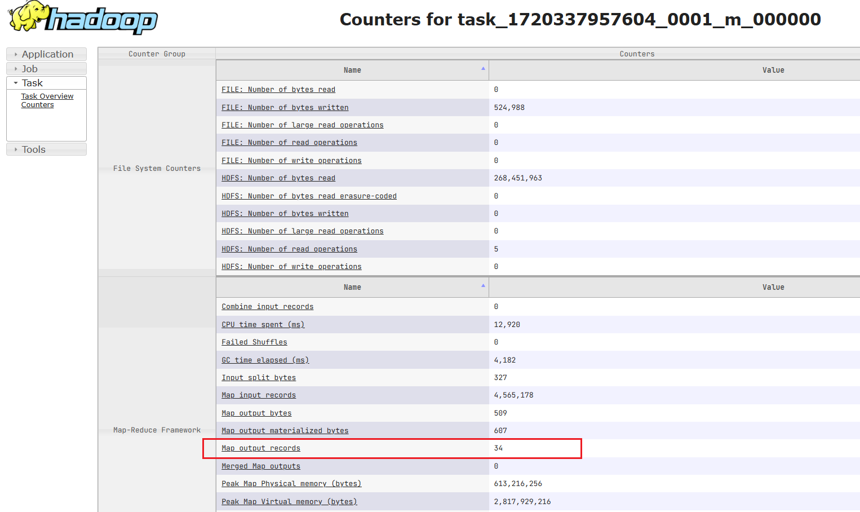Expand the Application sidebar section

point(47,54)
